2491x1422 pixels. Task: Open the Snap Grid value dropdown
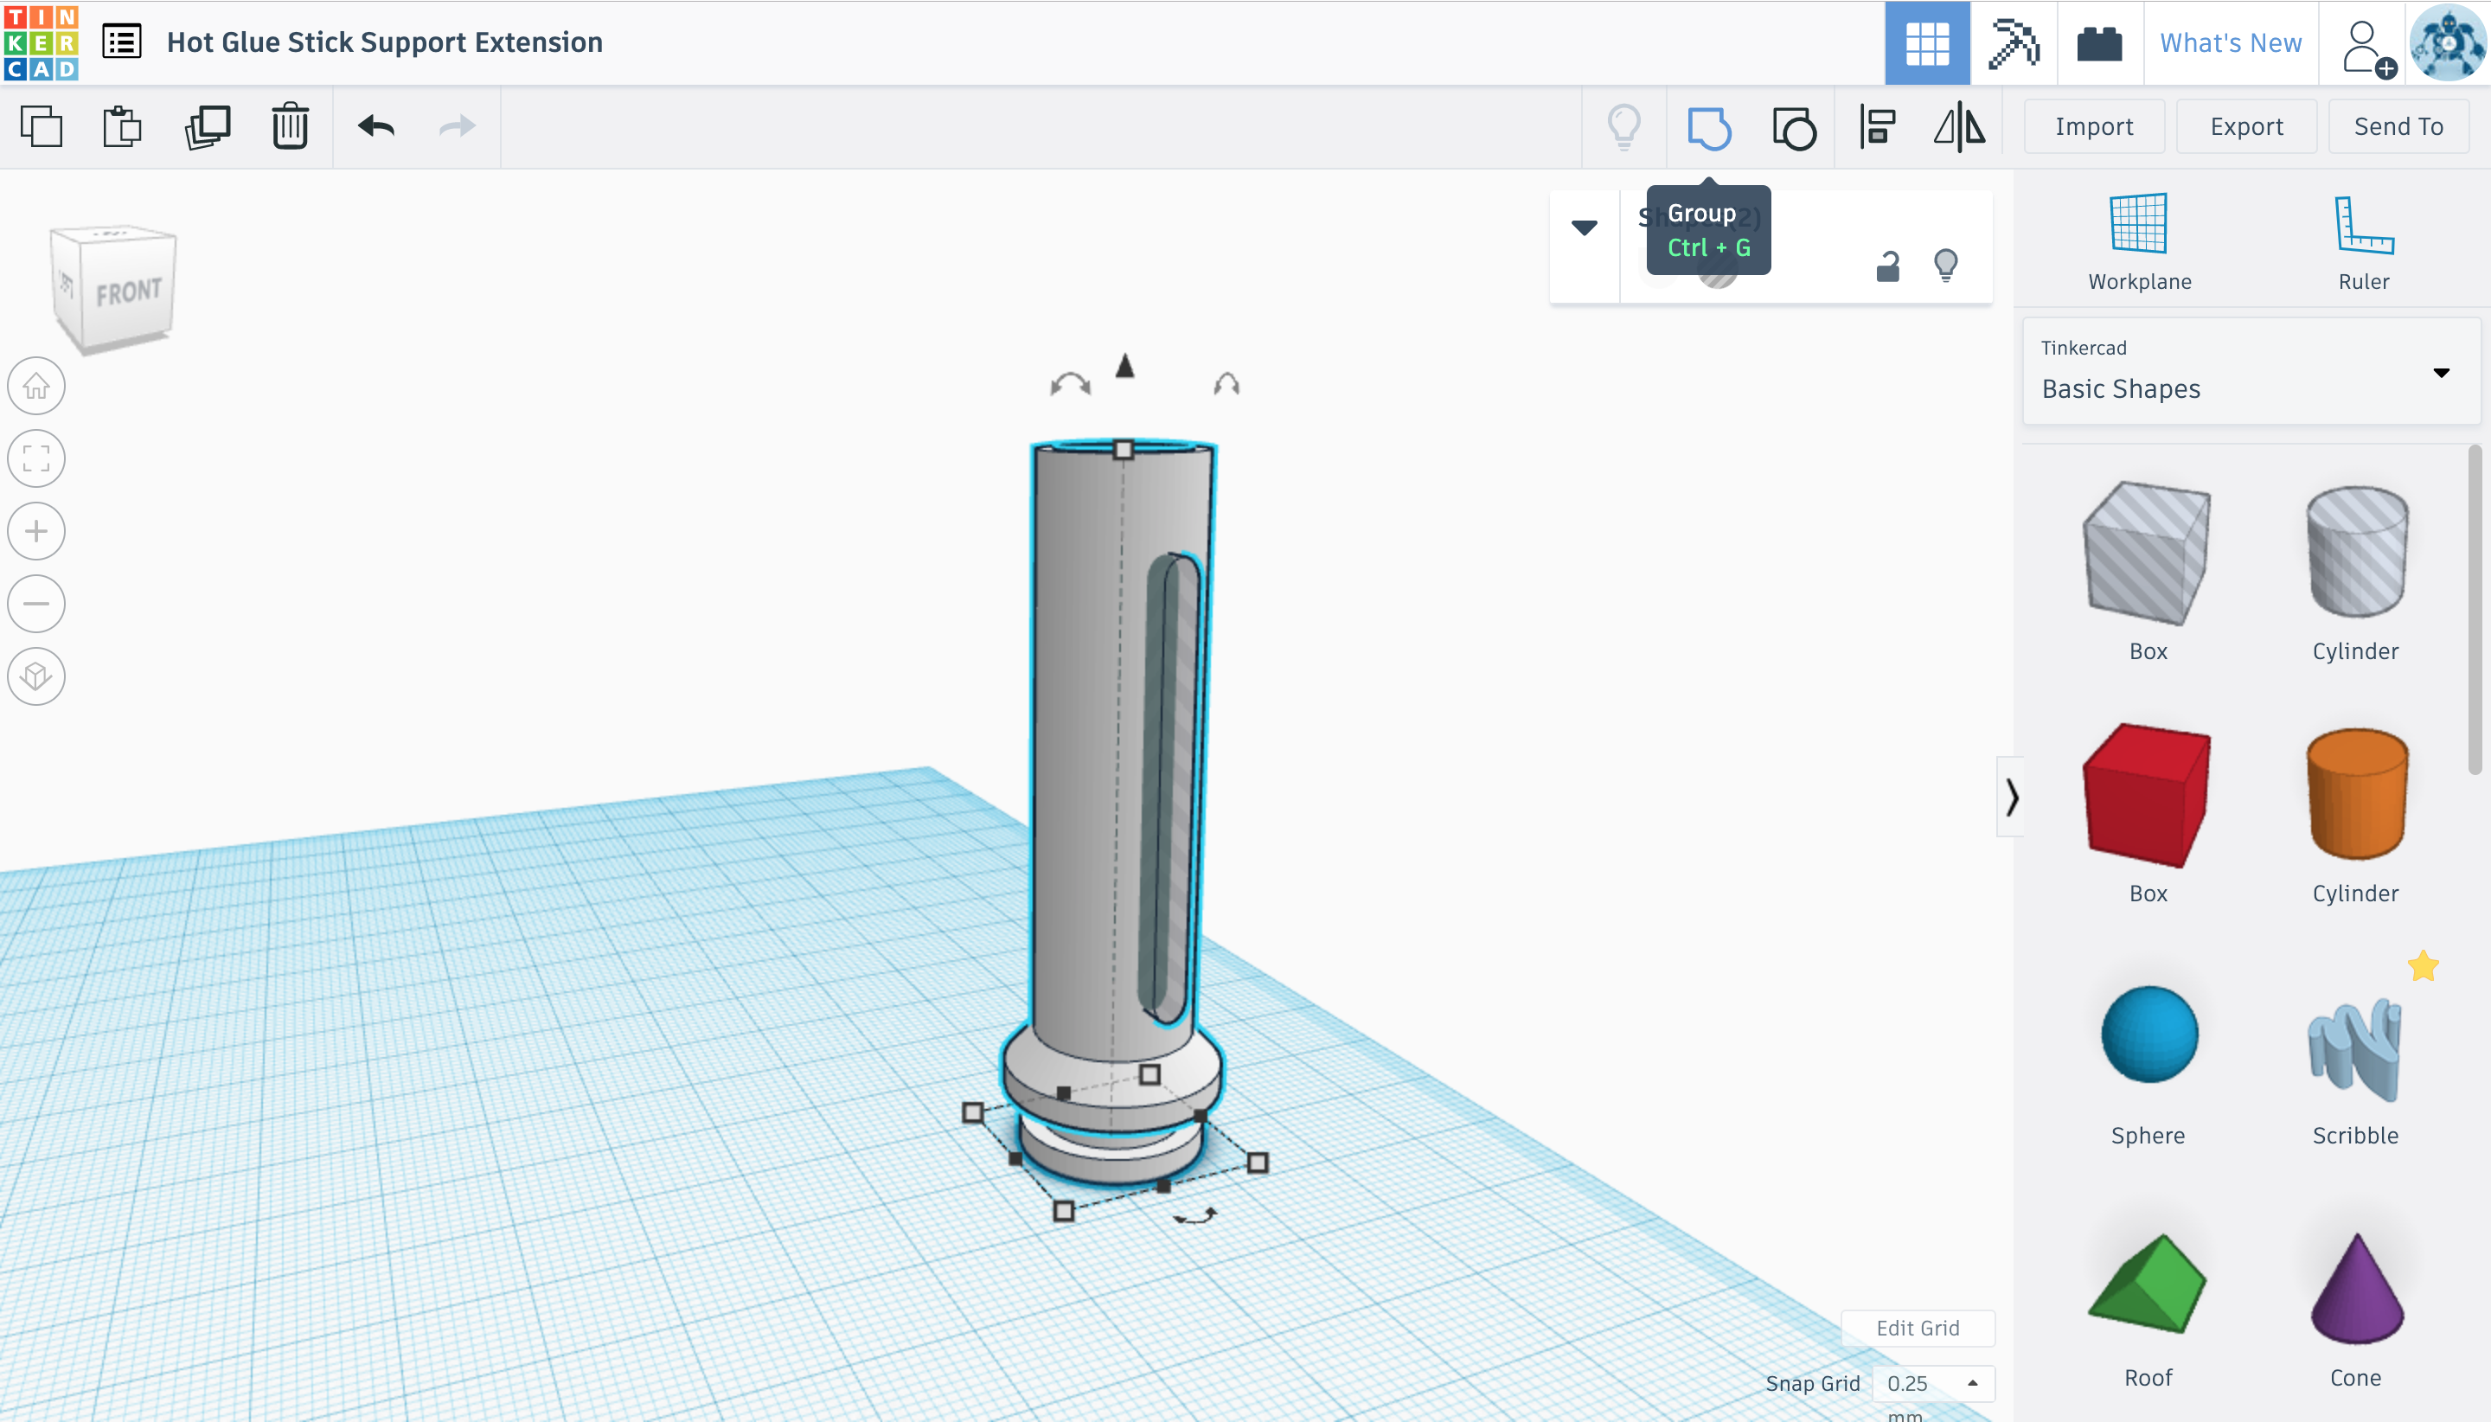pos(1932,1383)
